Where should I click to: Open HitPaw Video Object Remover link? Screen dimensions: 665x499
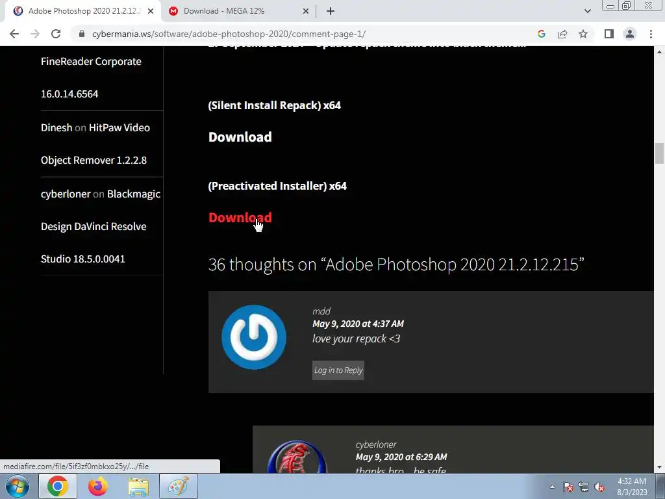[x=95, y=144]
